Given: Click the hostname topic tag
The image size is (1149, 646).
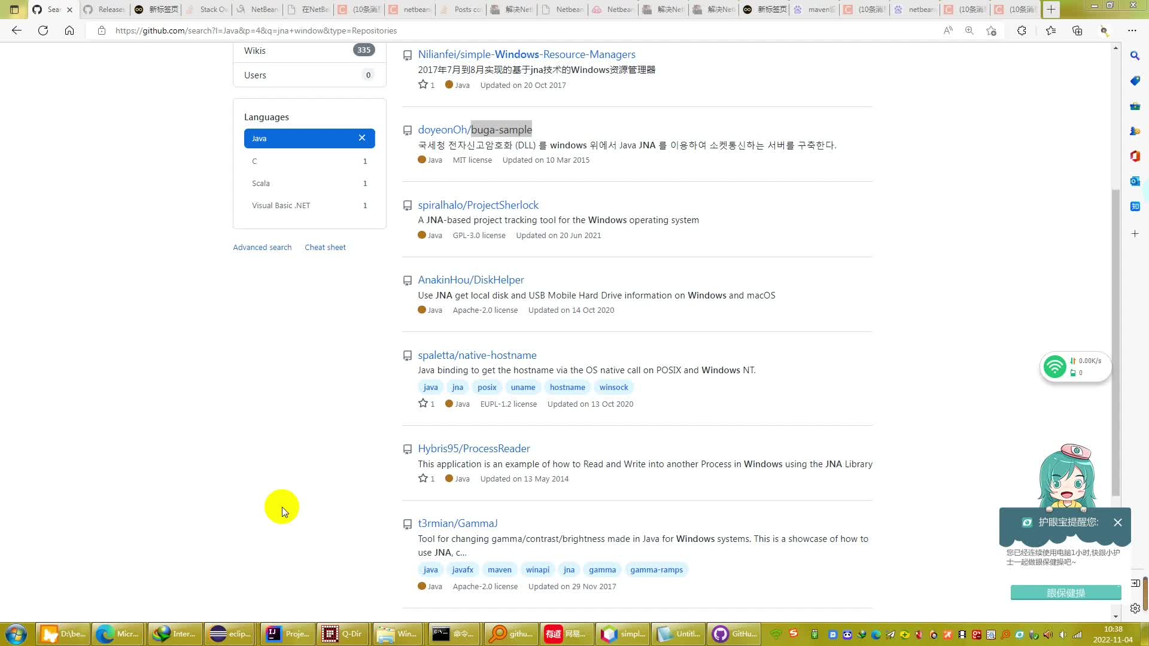Looking at the screenshot, I should tap(567, 387).
